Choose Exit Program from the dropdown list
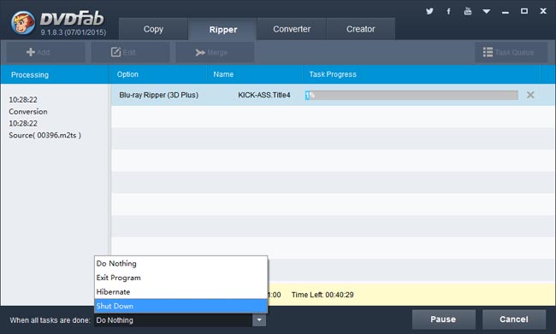Screen dimensions: 556x334 tap(180, 278)
